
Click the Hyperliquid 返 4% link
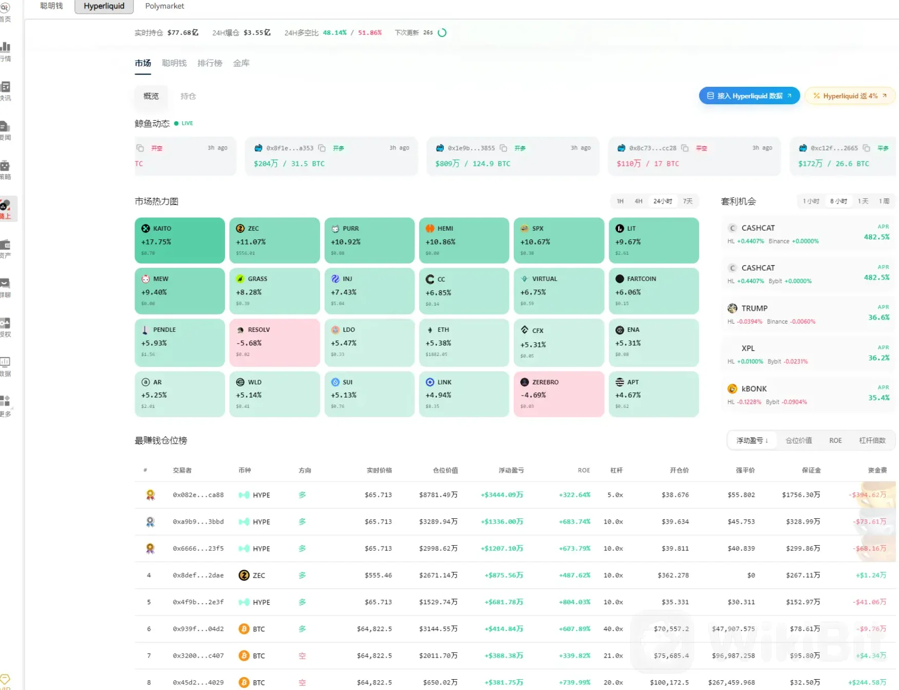(x=850, y=96)
